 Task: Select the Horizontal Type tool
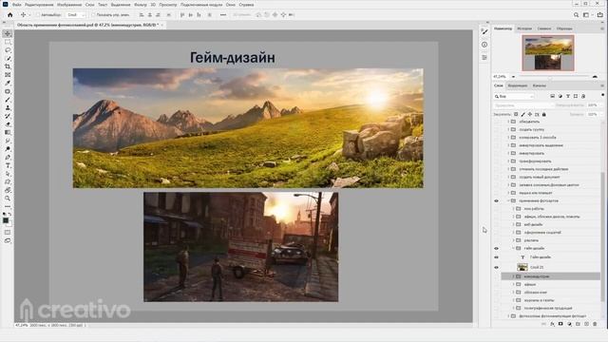click(x=8, y=165)
